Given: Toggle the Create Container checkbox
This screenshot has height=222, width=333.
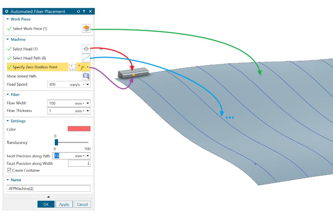Looking at the screenshot, I should pyautogui.click(x=9, y=170).
